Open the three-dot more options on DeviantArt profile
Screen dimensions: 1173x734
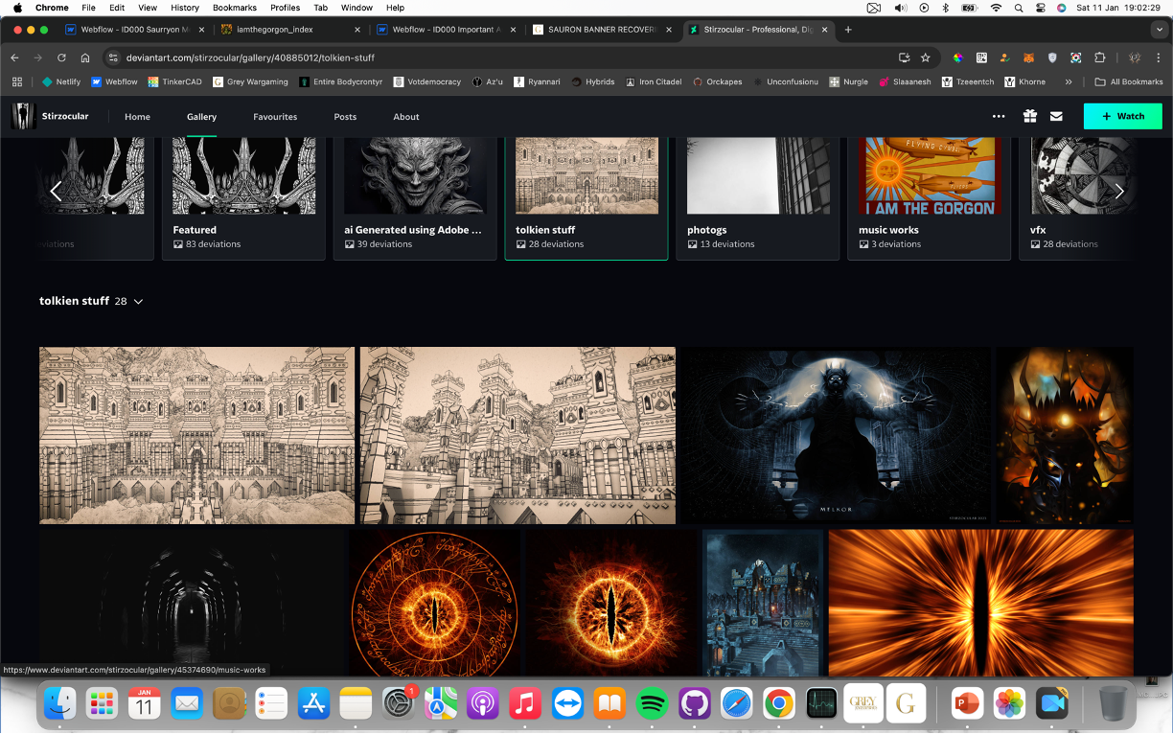[x=999, y=116]
